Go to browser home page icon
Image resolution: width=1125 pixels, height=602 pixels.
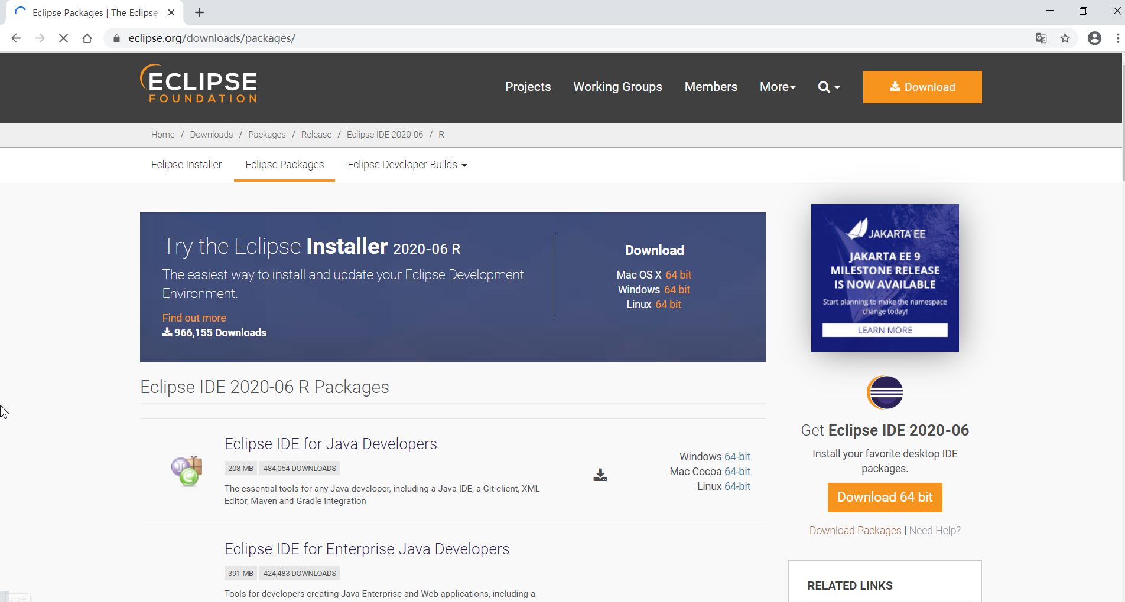87,38
